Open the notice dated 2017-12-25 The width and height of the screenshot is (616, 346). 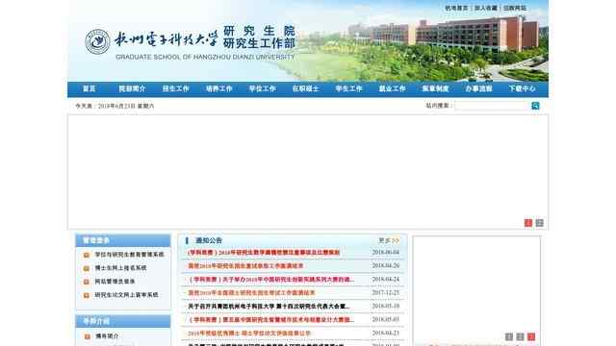pos(251,293)
